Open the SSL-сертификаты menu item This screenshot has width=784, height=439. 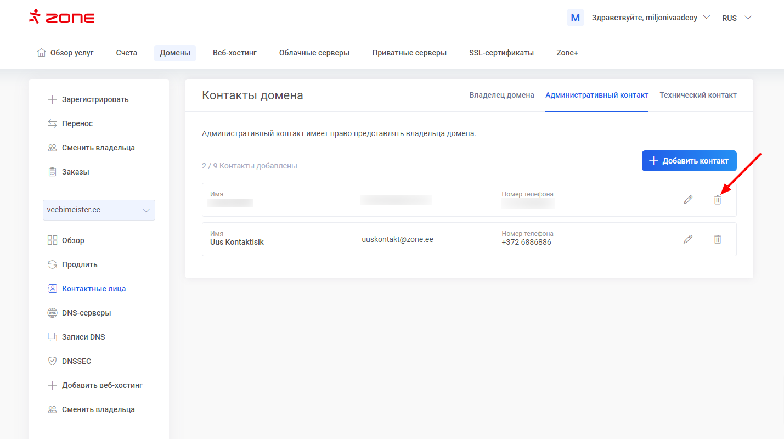click(x=501, y=53)
